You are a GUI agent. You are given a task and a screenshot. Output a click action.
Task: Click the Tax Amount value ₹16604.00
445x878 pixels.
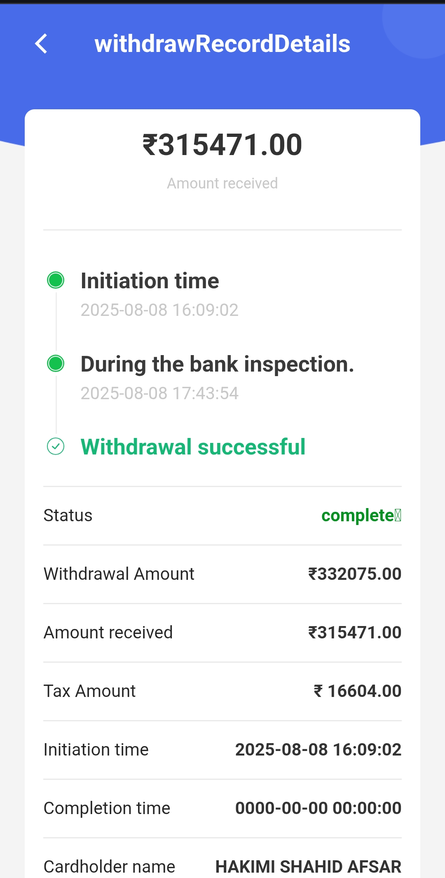point(357,691)
